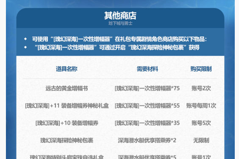The width and height of the screenshot is (239, 159).
Task: Click the 账号每周1次 purchase limit
Action: (201, 106)
